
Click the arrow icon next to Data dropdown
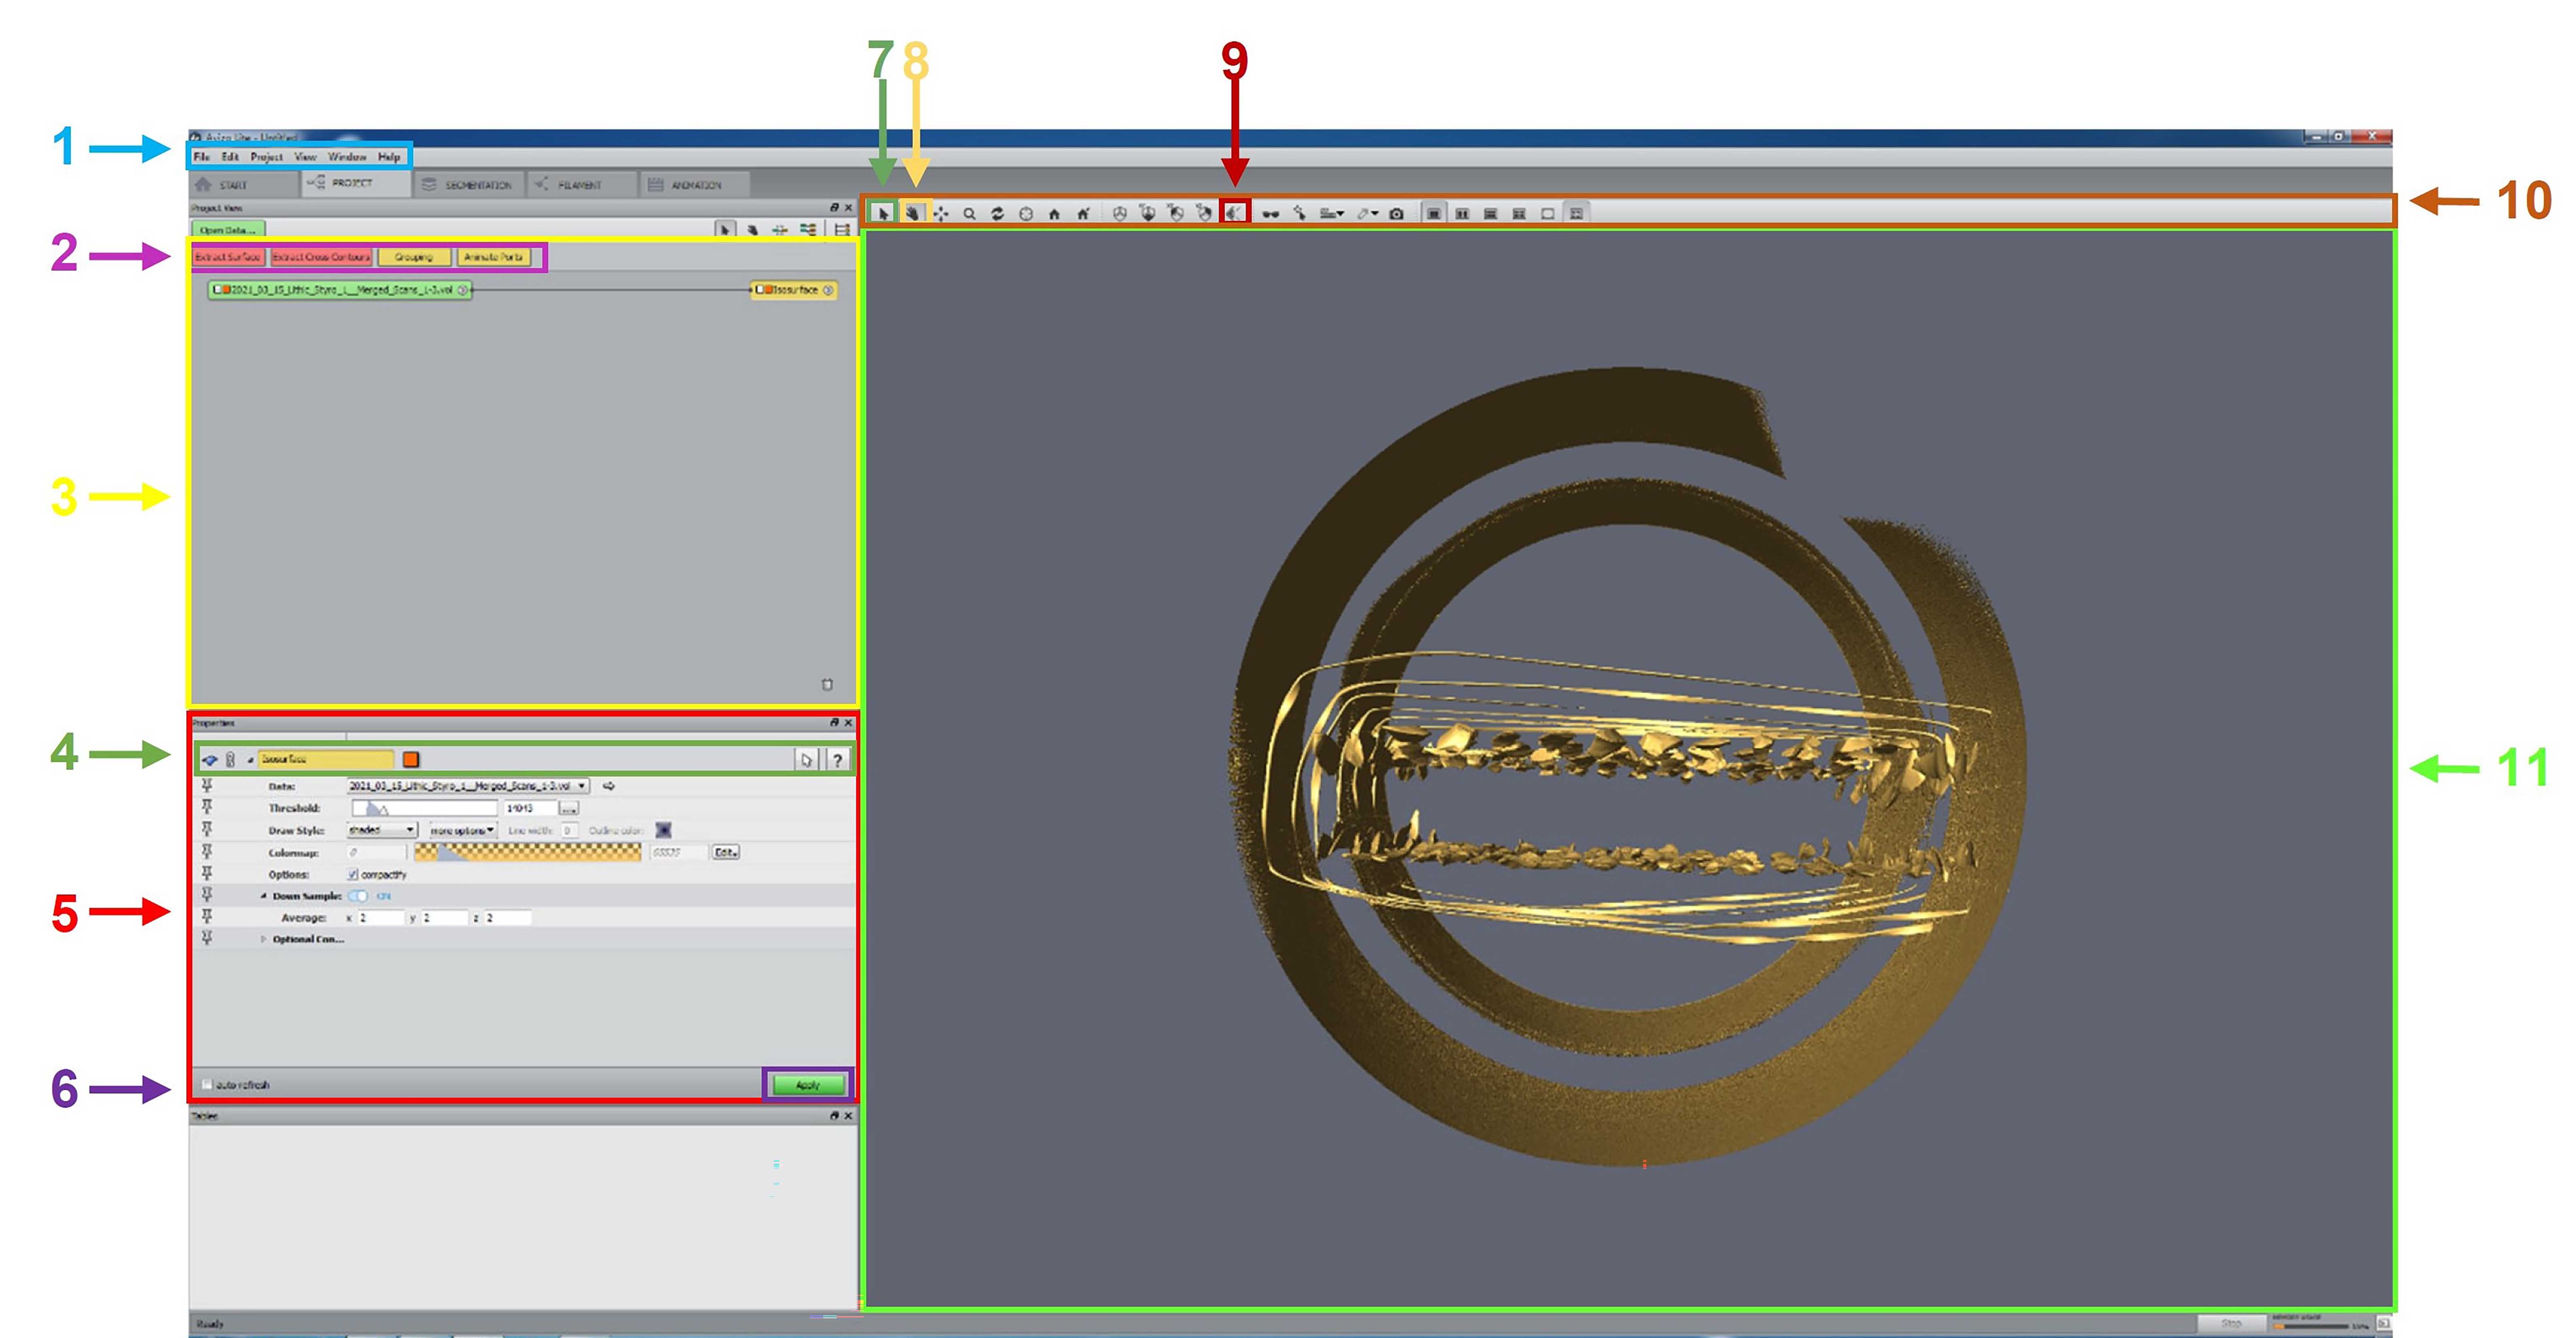coord(608,786)
